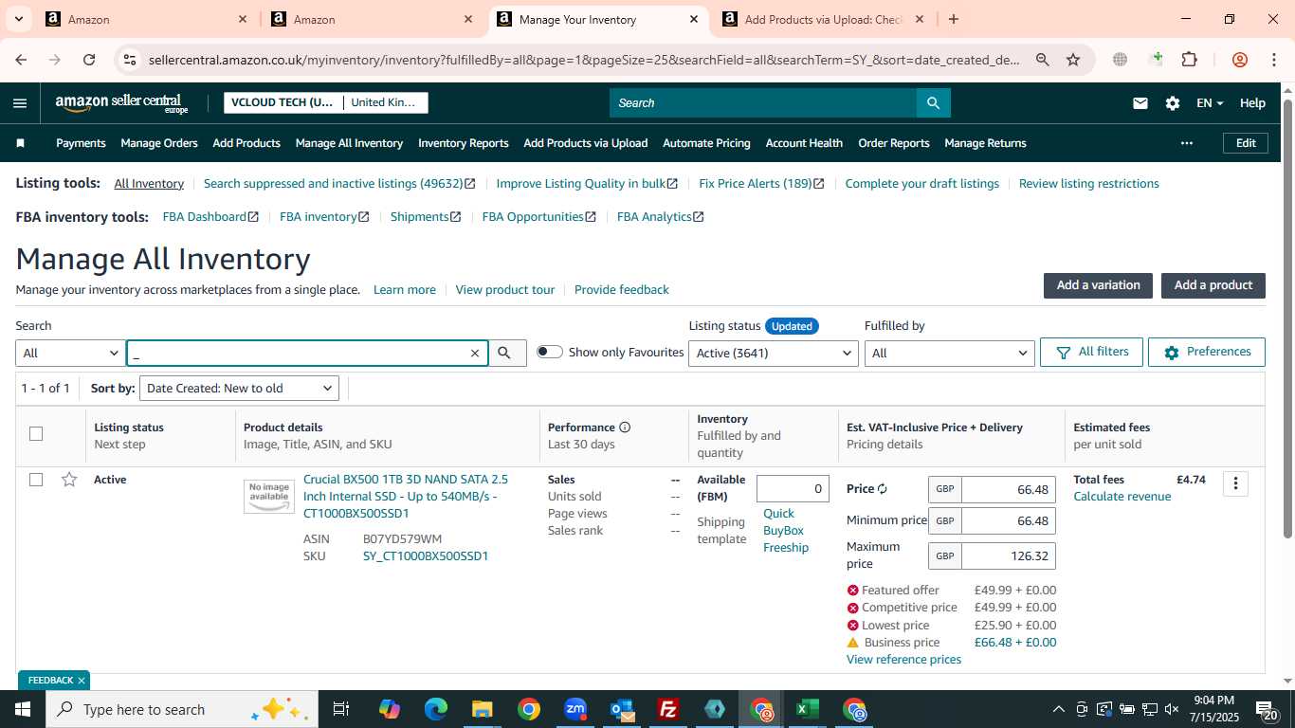Open a new browser tab with the plus
The height and width of the screenshot is (728, 1295).
954,19
